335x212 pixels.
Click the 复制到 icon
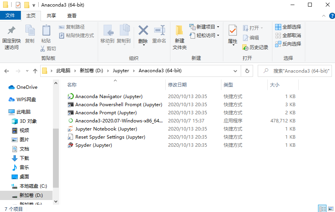click(124, 30)
